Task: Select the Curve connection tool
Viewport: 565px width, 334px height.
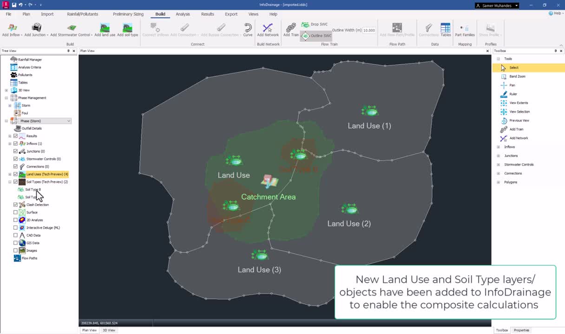Action: point(248,30)
